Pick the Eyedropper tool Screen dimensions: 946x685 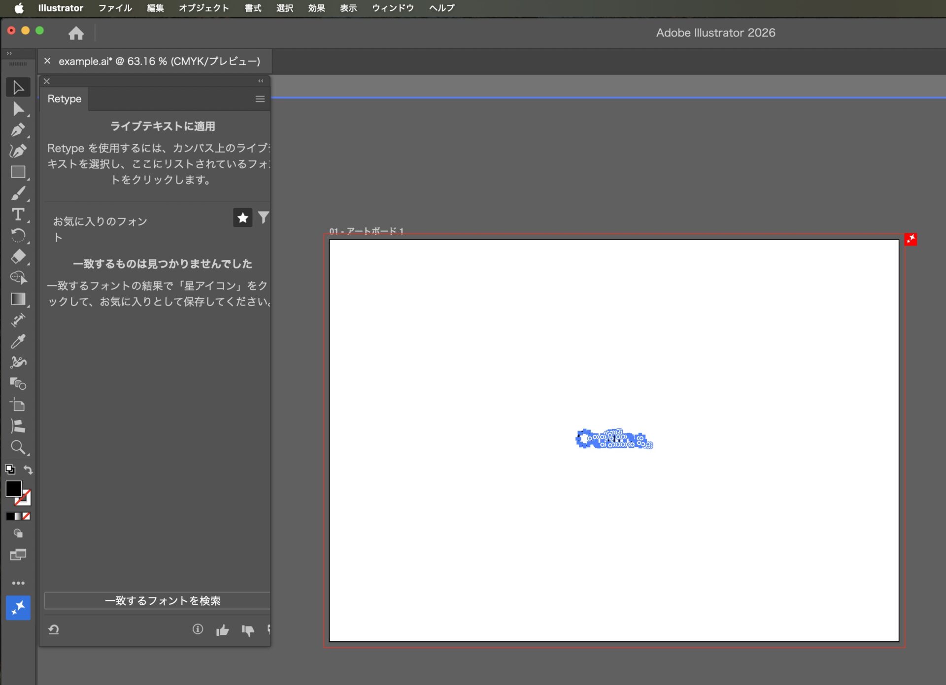(x=18, y=342)
